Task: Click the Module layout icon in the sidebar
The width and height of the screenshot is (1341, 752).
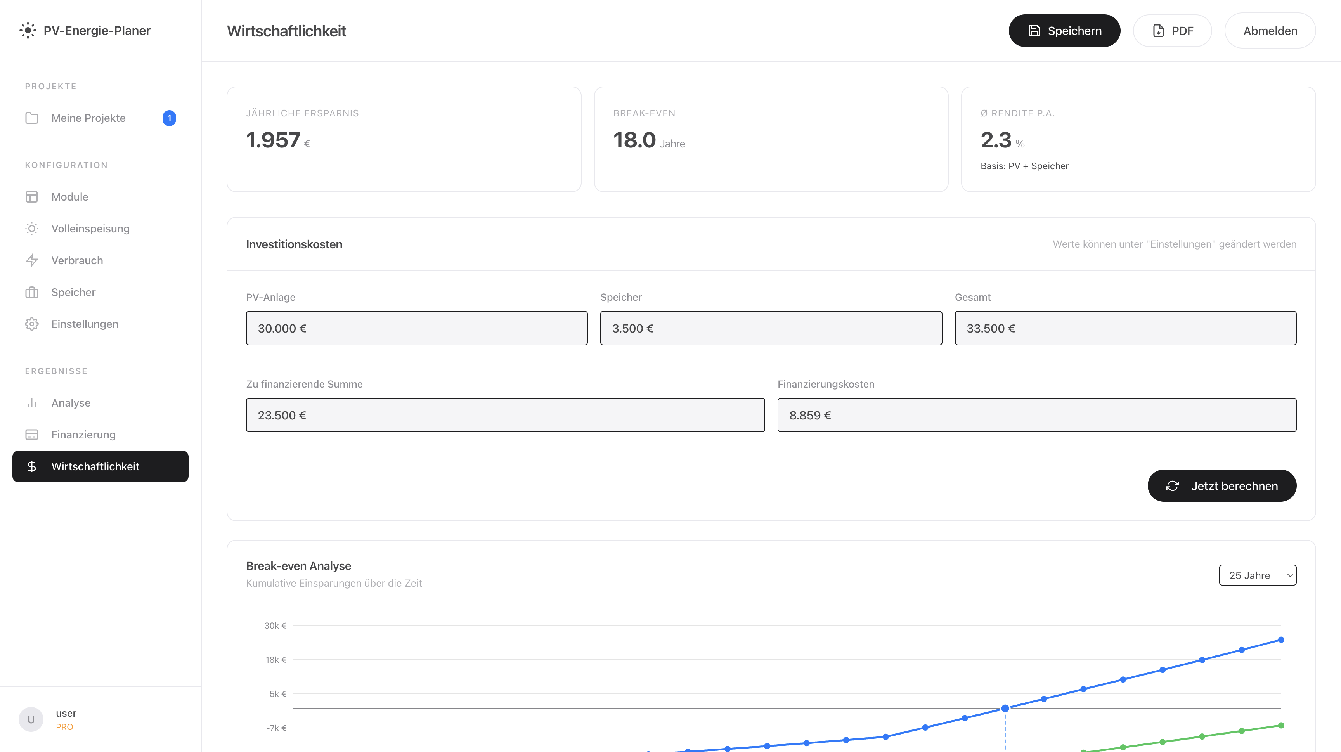Action: point(32,197)
